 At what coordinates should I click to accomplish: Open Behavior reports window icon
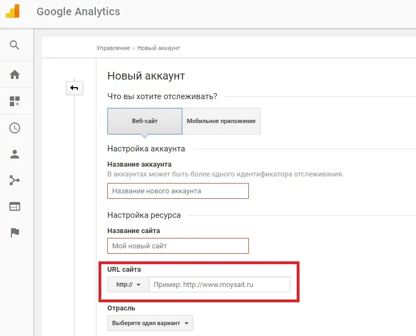15,206
